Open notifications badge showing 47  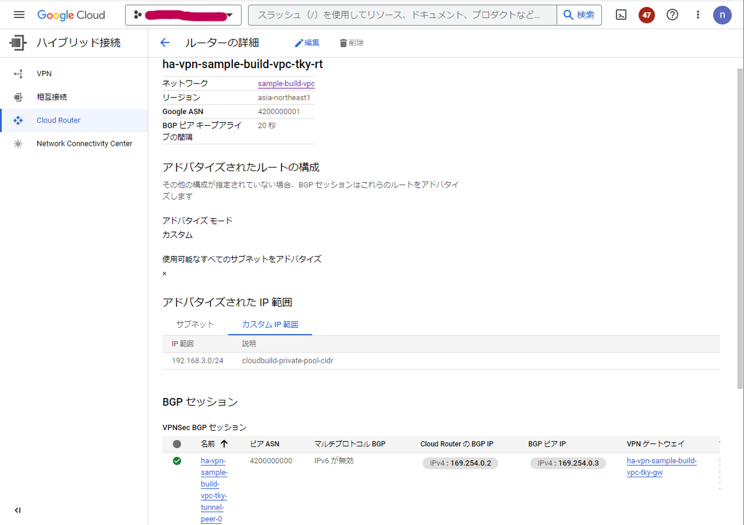(647, 15)
